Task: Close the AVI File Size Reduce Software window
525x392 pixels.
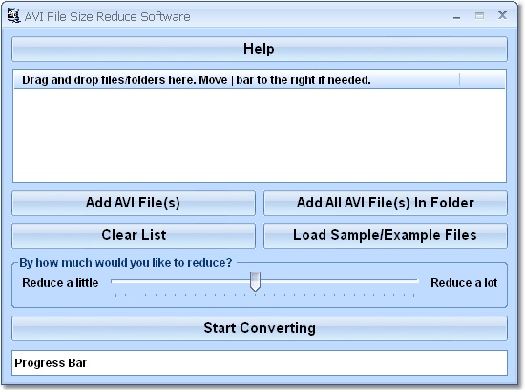Action: [502, 15]
